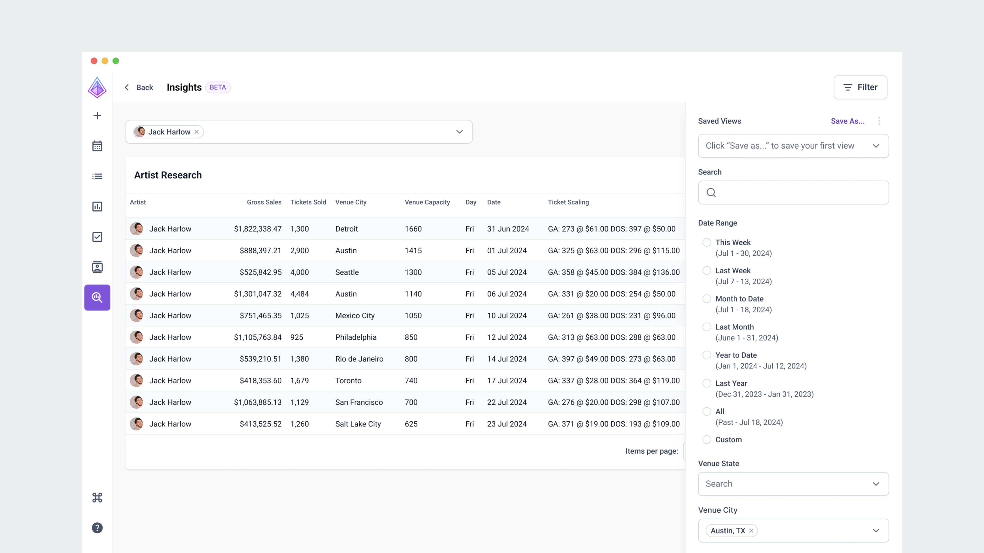This screenshot has height=553, width=984.
Task: Expand the artist selector dropdown chevron
Action: point(459,132)
